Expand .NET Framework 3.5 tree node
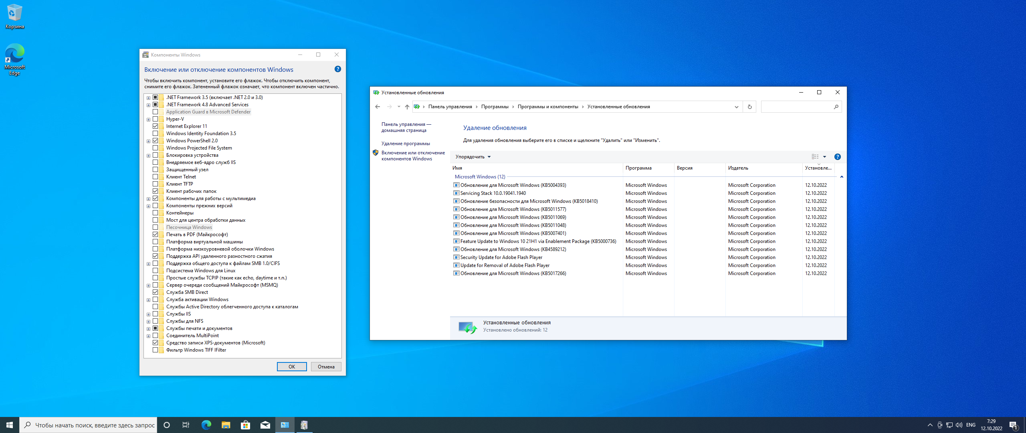The image size is (1026, 433). [x=148, y=98]
